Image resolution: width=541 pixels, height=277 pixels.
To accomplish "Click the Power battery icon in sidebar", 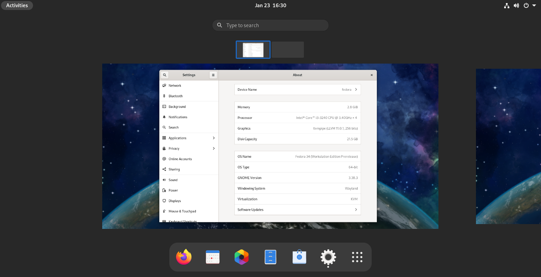I will (x=164, y=190).
